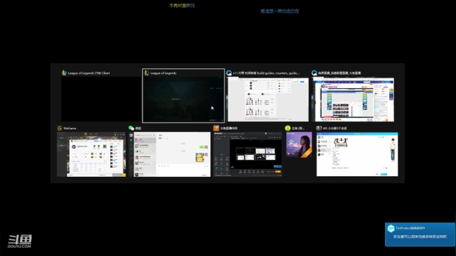Click the "League of Legends" title of the highlighted window
Viewport: 456px width, 256px height.
(x=163, y=73)
